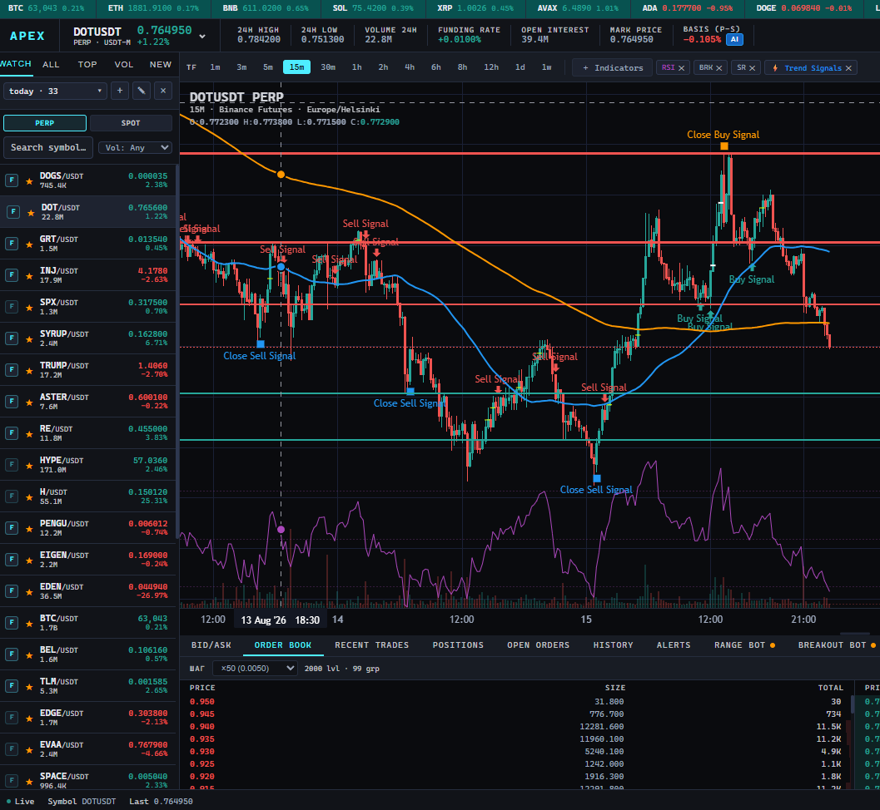Select the 1m timeframe
880x810 pixels.
click(215, 67)
